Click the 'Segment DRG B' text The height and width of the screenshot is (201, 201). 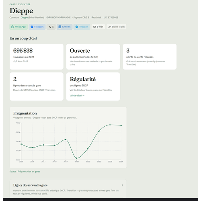[81, 18]
